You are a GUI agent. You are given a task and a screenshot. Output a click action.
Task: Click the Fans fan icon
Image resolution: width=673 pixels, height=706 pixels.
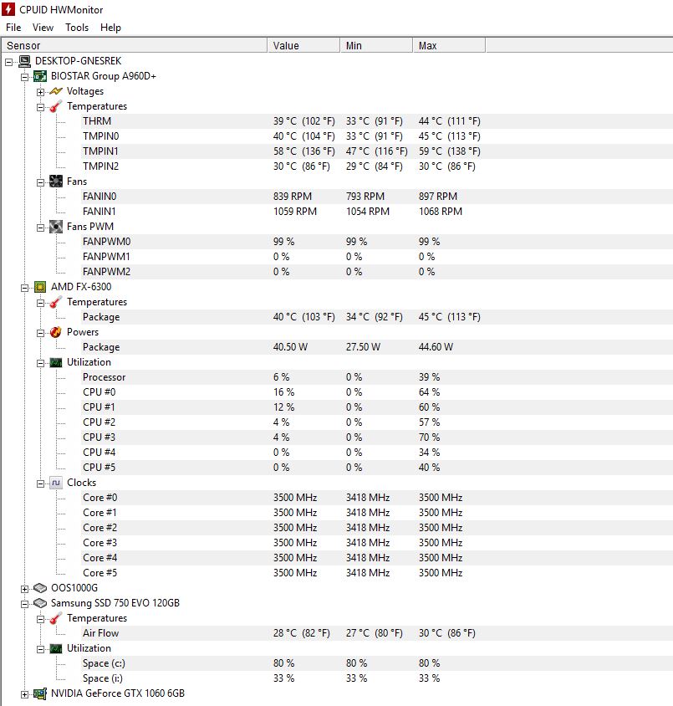pos(56,182)
